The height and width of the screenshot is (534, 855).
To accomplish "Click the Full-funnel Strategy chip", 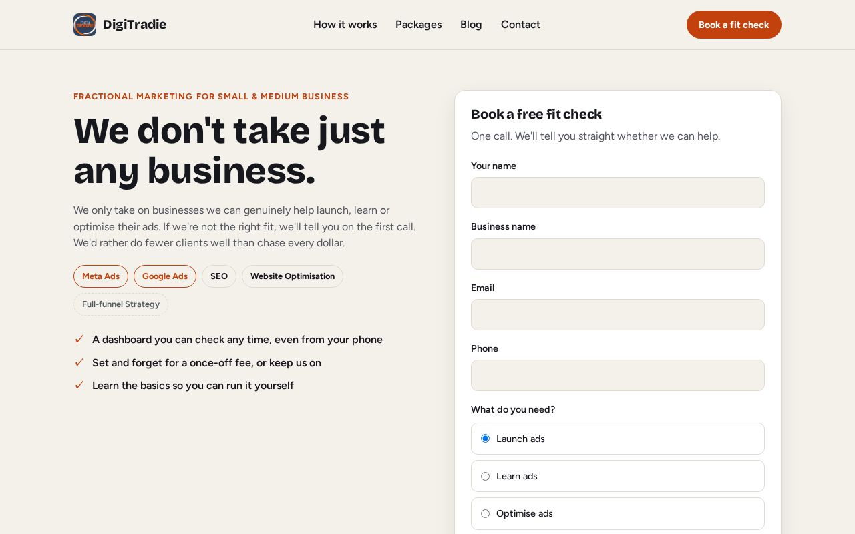I will coord(121,304).
